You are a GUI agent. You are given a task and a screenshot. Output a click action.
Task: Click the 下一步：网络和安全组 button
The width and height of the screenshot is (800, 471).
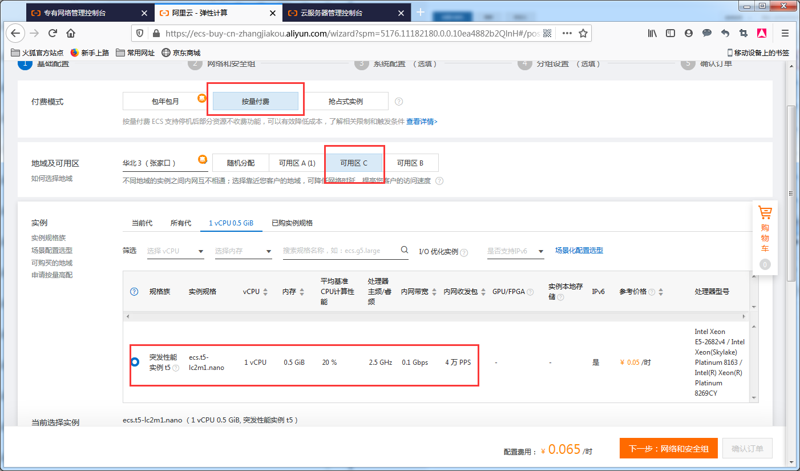(x=668, y=448)
